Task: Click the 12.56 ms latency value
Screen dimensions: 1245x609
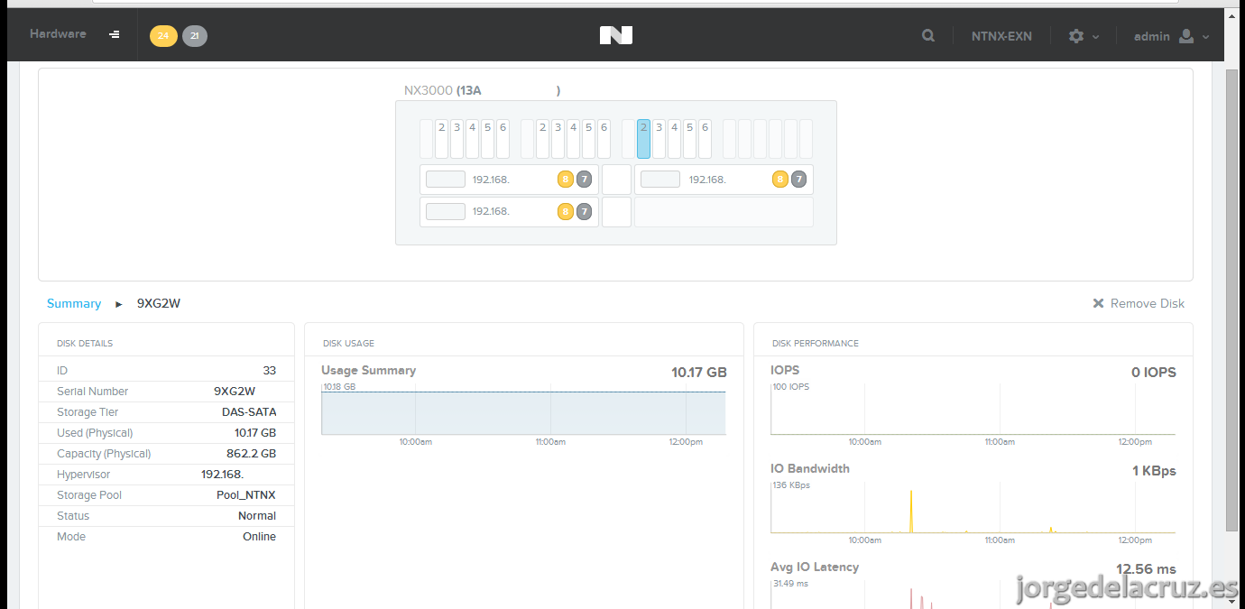Action: coord(1146,569)
